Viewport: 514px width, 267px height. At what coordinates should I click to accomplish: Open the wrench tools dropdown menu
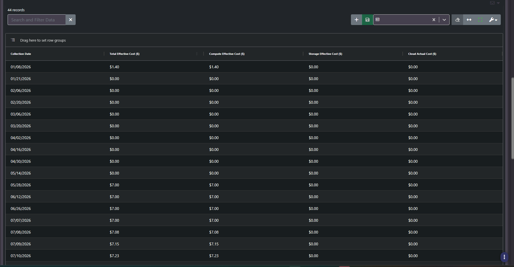pos(493,20)
